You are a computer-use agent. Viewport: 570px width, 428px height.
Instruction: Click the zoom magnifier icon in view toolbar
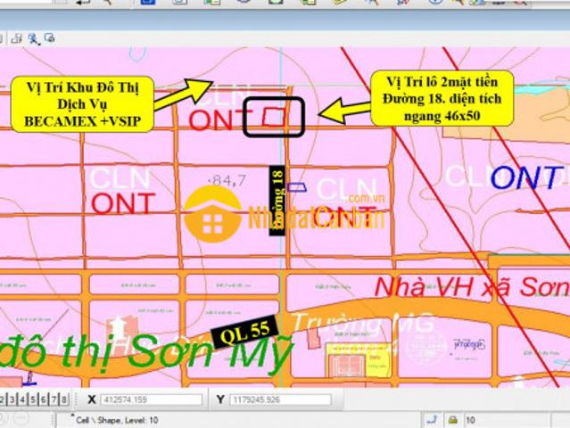[33, 39]
